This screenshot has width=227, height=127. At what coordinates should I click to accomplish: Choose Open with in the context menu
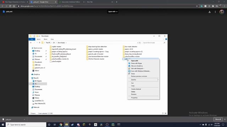[x=134, y=61]
